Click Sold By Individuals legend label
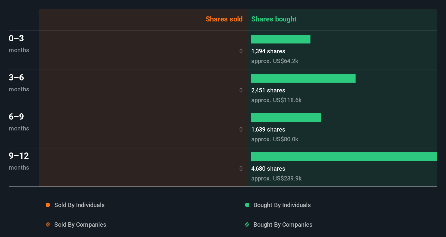This screenshot has width=446, height=237. coord(79,205)
